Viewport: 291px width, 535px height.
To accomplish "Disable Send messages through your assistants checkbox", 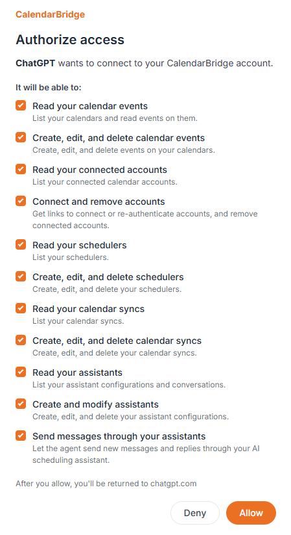I will (21, 436).
